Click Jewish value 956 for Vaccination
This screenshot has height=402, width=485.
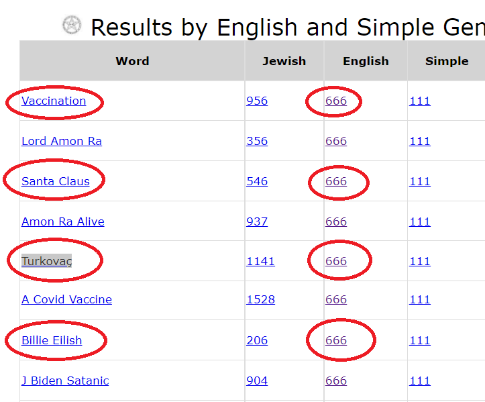[x=257, y=101]
